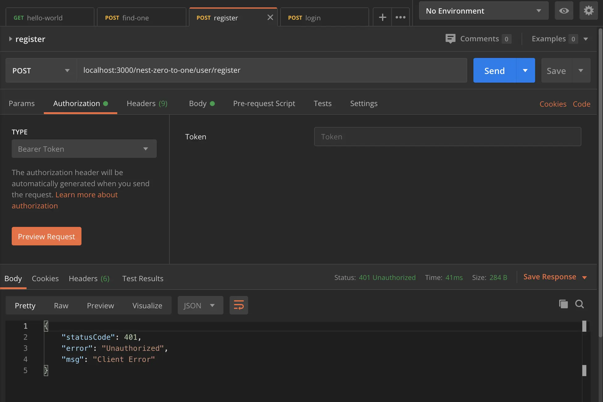Click the Preview Request button
This screenshot has height=402, width=603.
point(47,236)
